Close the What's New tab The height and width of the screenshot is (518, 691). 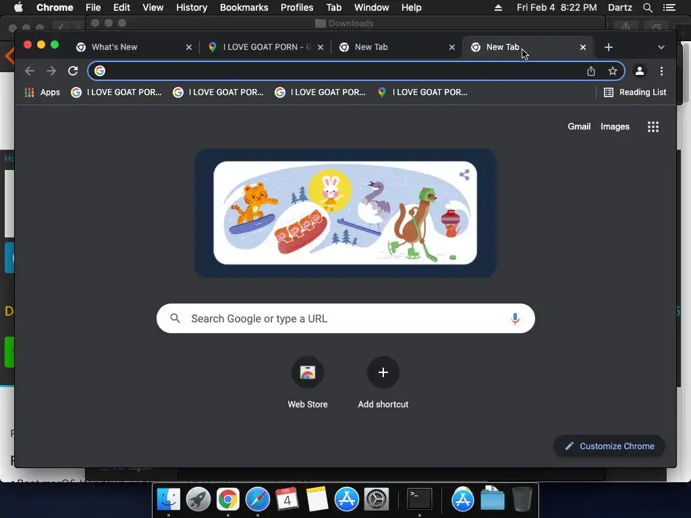point(189,47)
